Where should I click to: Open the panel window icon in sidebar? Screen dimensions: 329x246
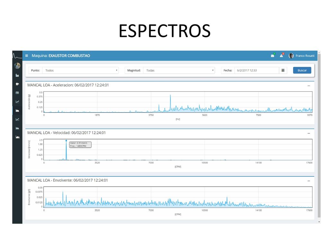point(17,93)
